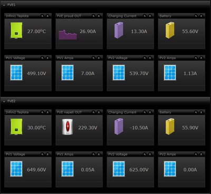Image resolution: width=211 pixels, height=194 pixels.
Task: Open settings wrench on FVE napeti OUT widget
Action: pyautogui.click(x=93, y=112)
